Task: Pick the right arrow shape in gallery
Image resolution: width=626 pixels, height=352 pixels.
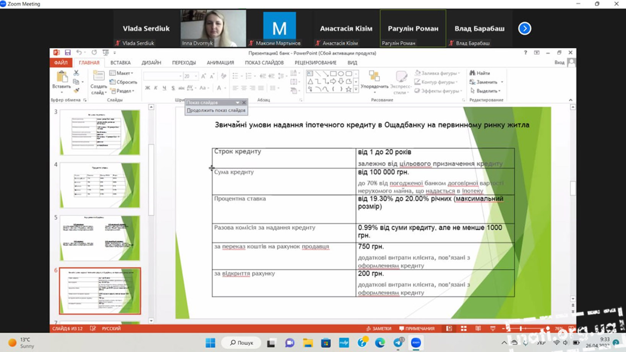Action: point(333,81)
